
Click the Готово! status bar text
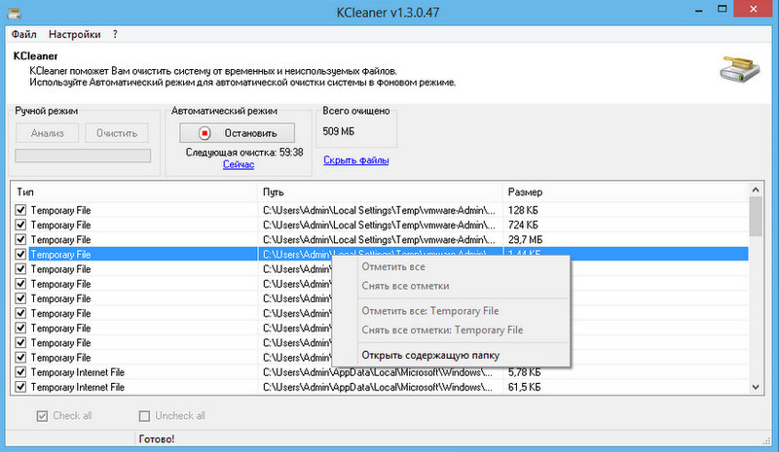[x=157, y=439]
